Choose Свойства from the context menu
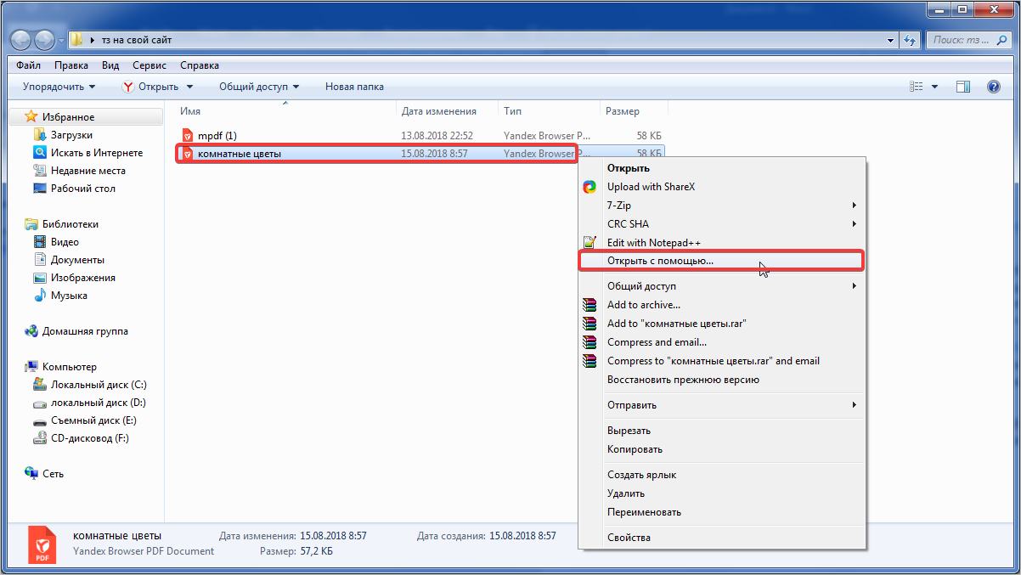The image size is (1021, 575). (x=629, y=538)
